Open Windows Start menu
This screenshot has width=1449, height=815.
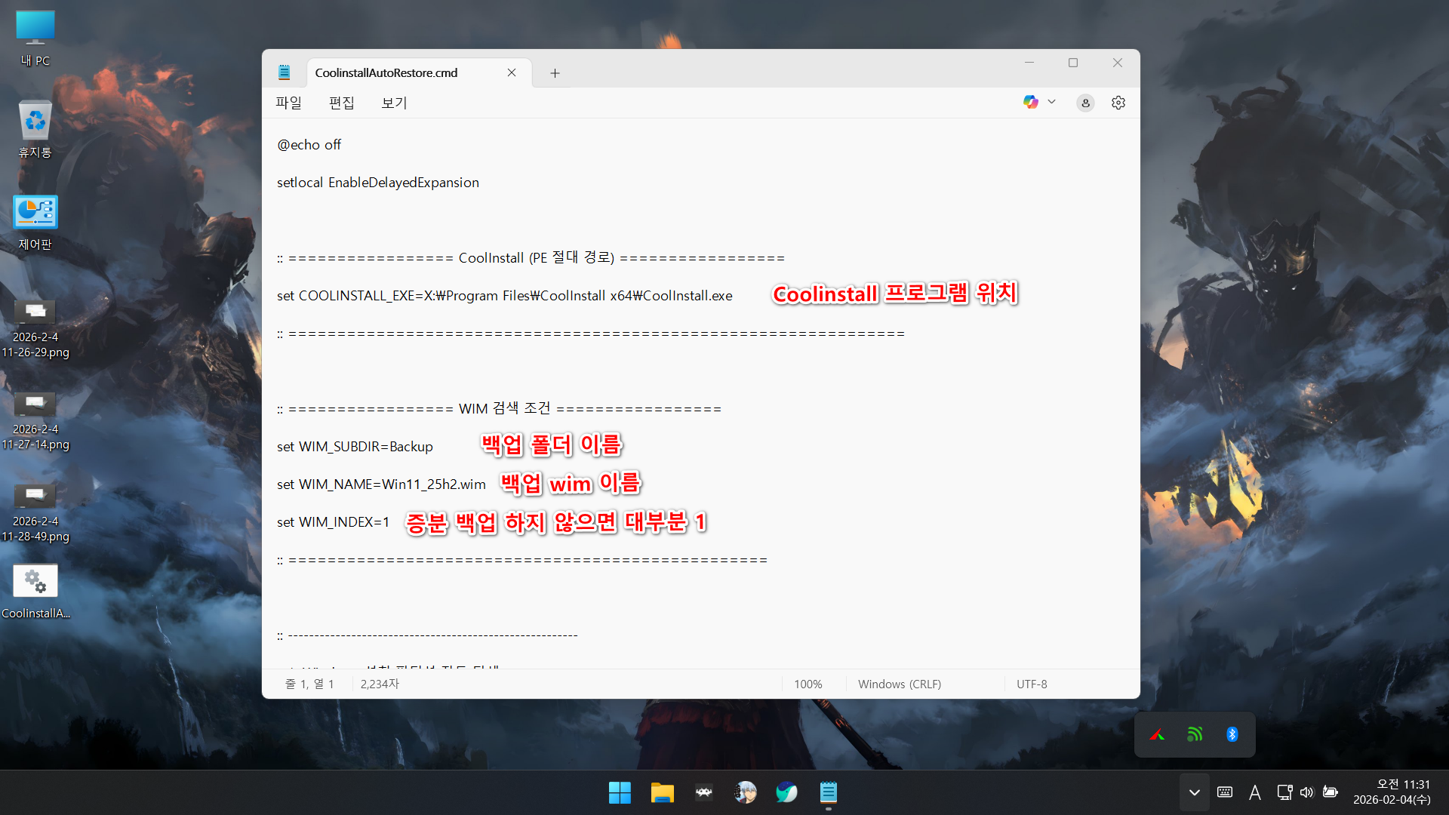pyautogui.click(x=620, y=792)
